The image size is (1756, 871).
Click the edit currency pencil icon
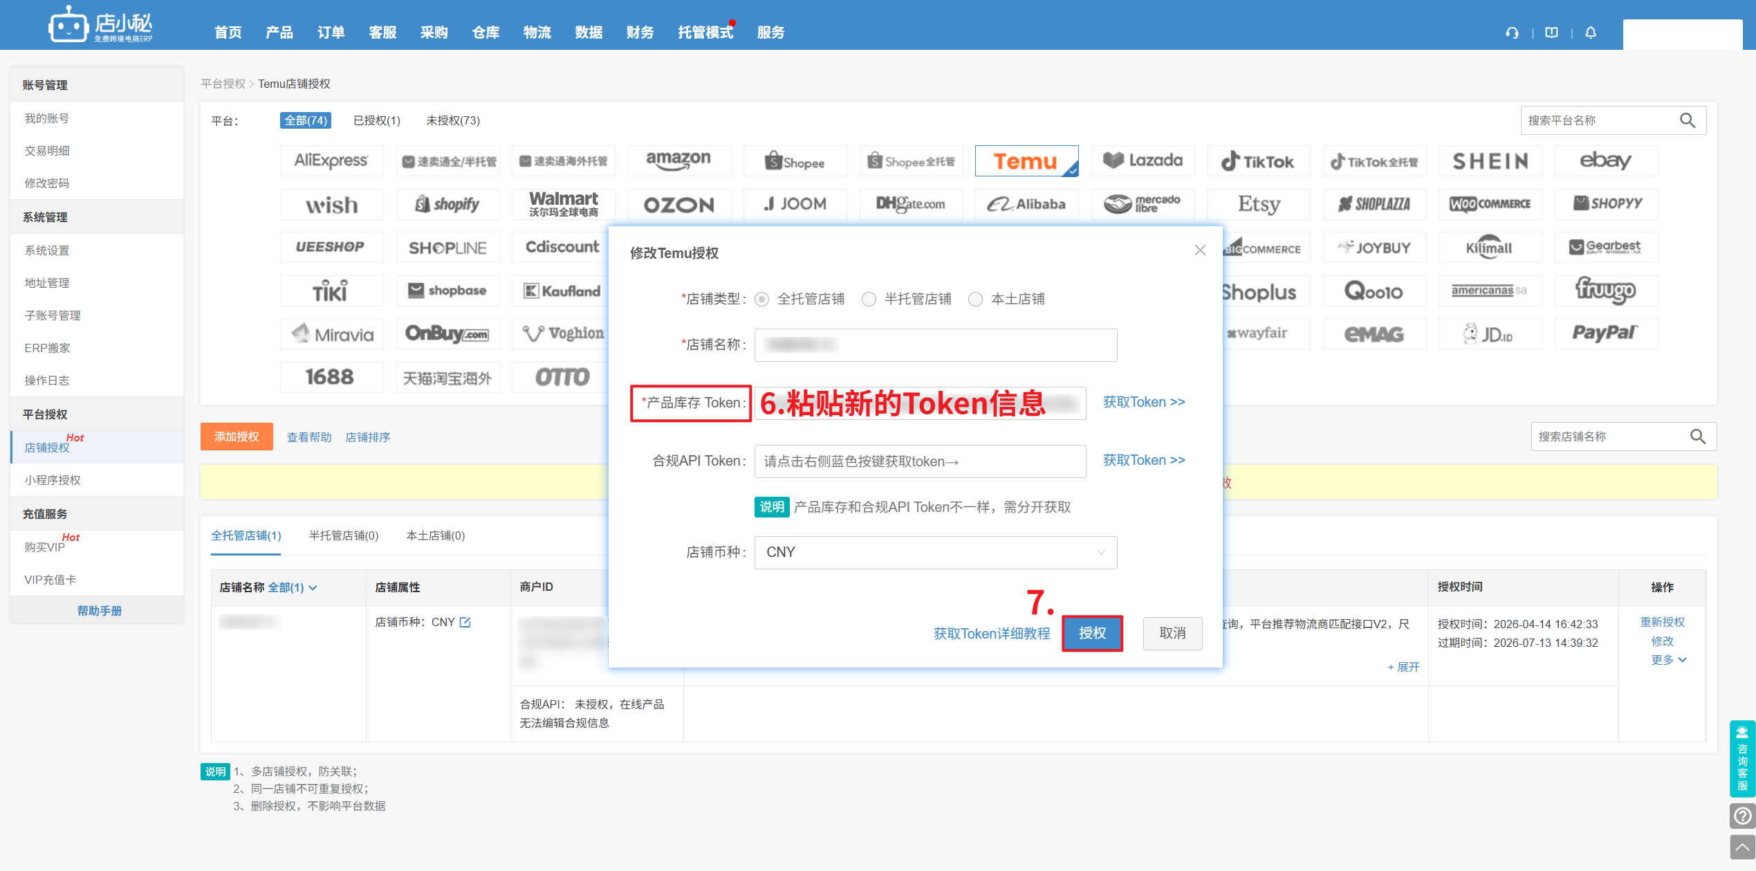[465, 622]
